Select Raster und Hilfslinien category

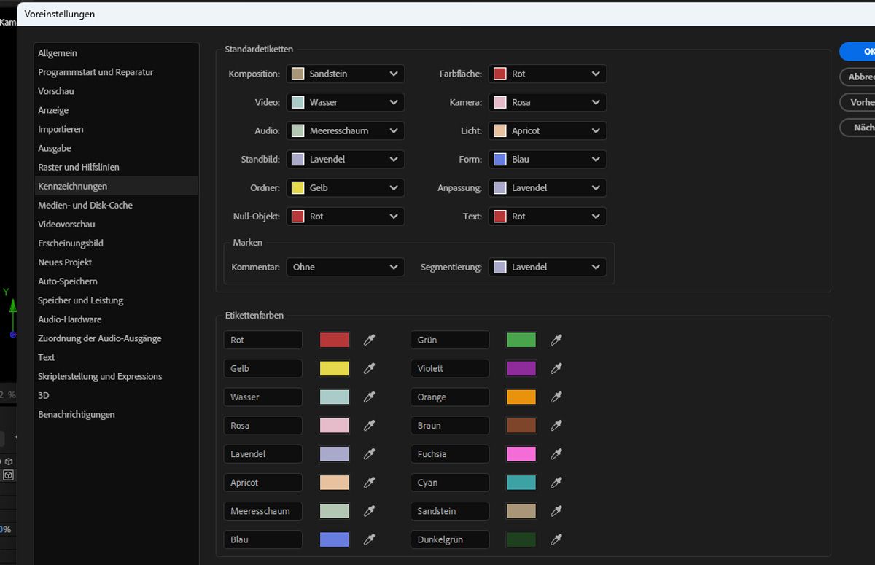(117, 167)
